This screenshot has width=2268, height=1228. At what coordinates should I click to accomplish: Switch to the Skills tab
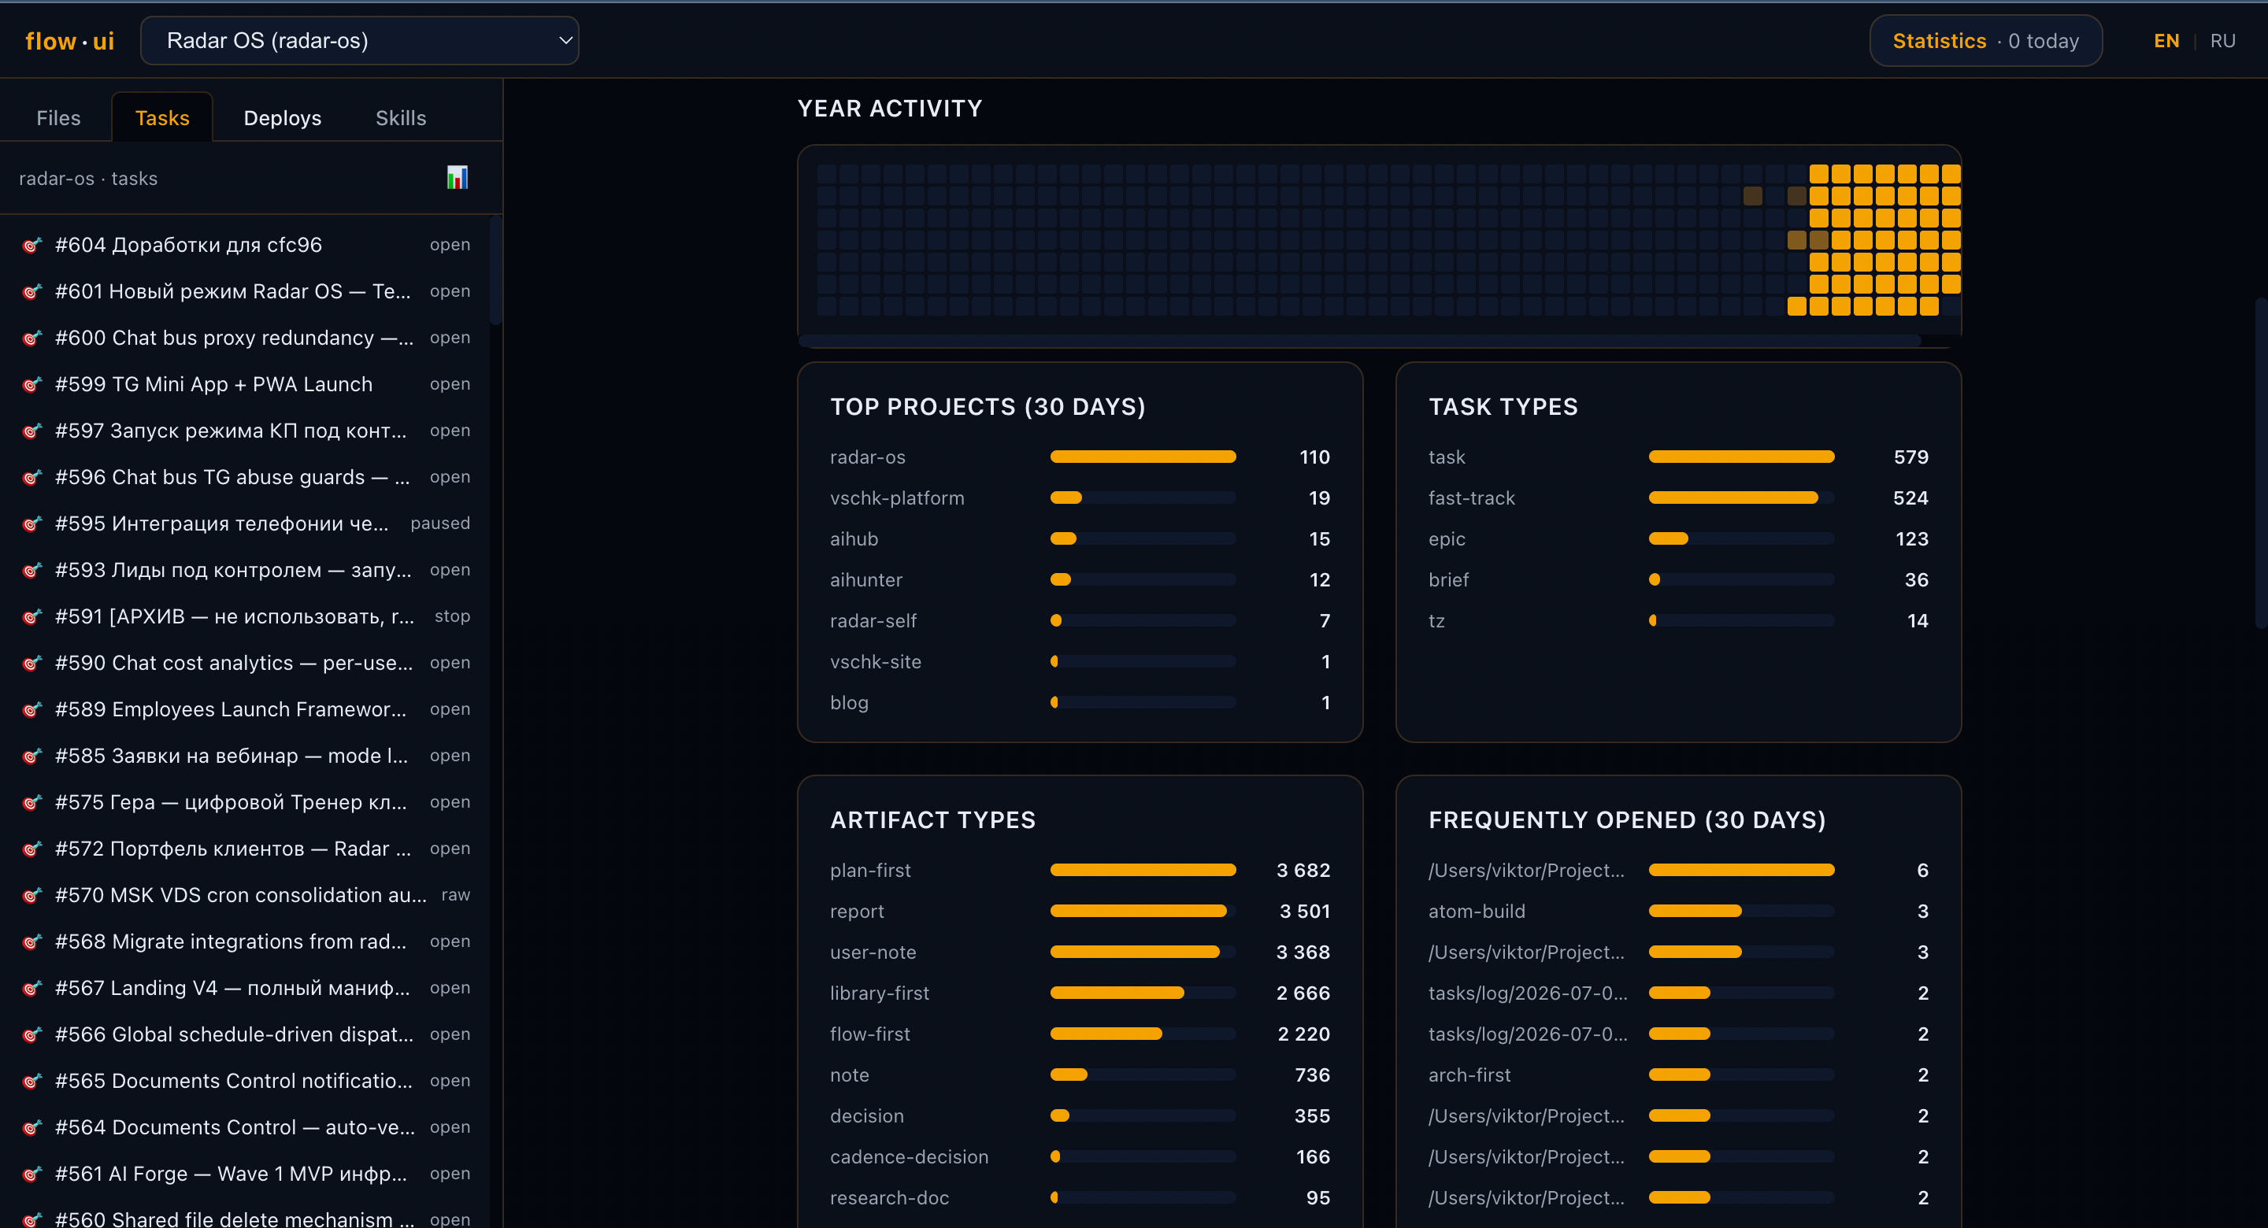pos(401,118)
